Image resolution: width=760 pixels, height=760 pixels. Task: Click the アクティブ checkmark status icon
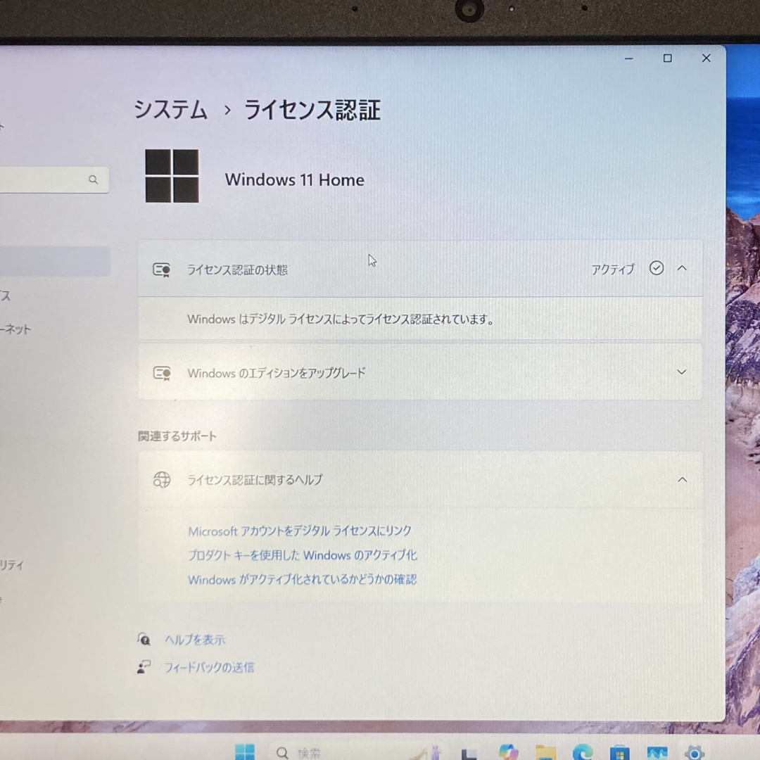point(657,268)
